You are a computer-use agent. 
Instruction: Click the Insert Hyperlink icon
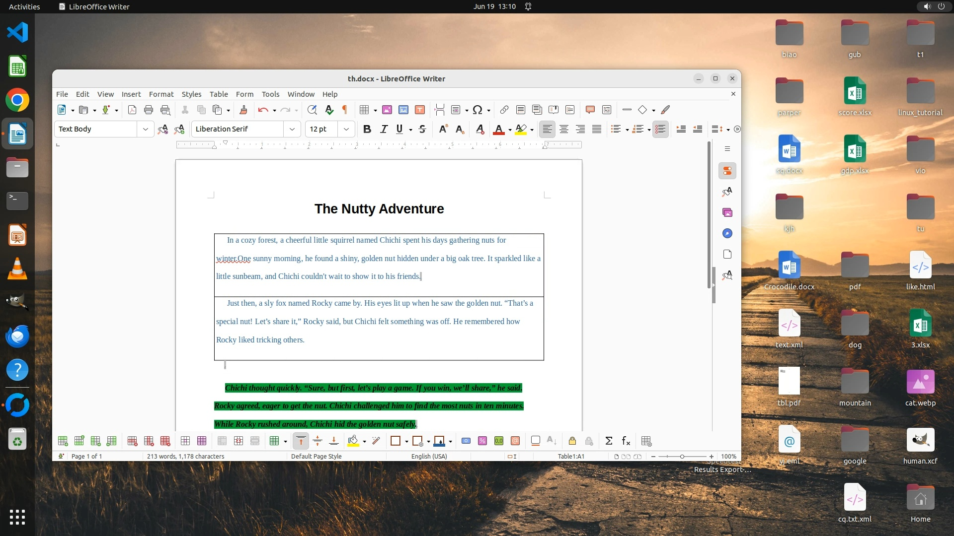tap(504, 110)
